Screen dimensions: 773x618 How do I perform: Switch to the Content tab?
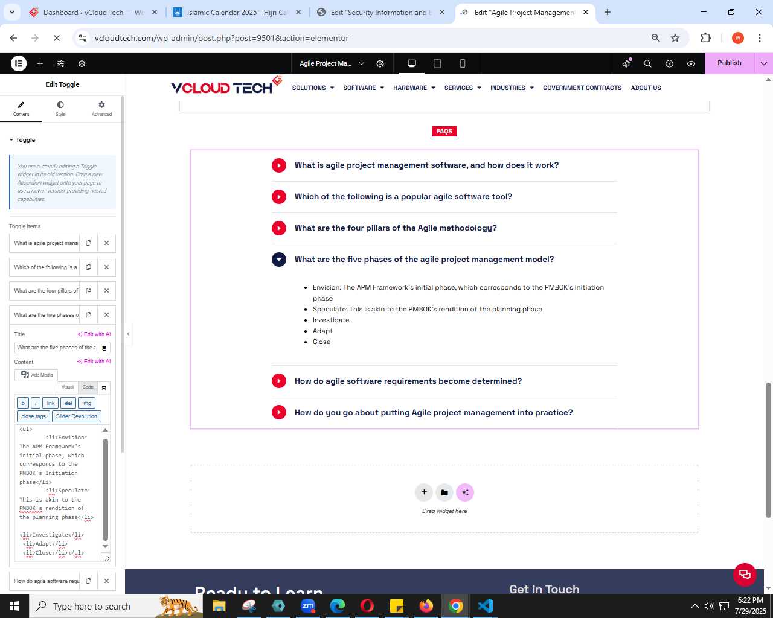[21, 109]
